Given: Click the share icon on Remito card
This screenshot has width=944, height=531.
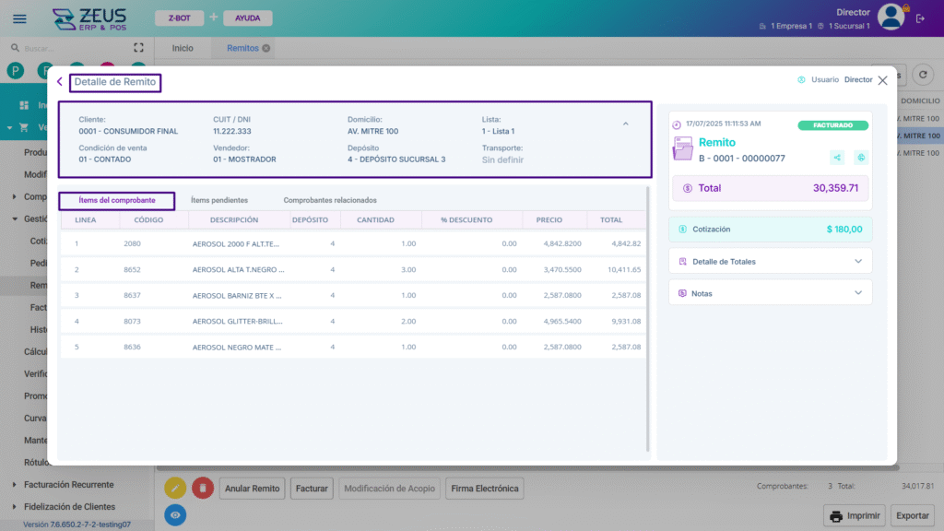Looking at the screenshot, I should (837, 158).
